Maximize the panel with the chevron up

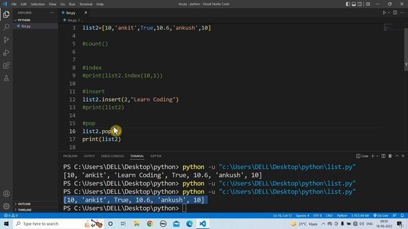[x=397, y=156]
